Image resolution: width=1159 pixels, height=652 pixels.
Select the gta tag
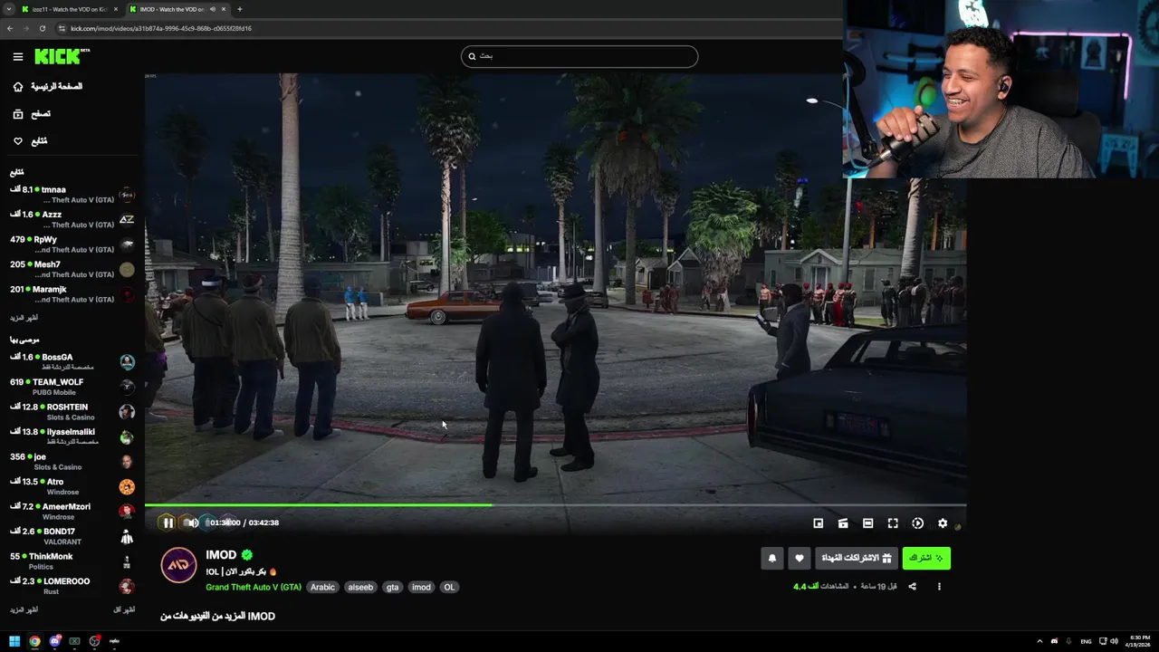pos(392,587)
